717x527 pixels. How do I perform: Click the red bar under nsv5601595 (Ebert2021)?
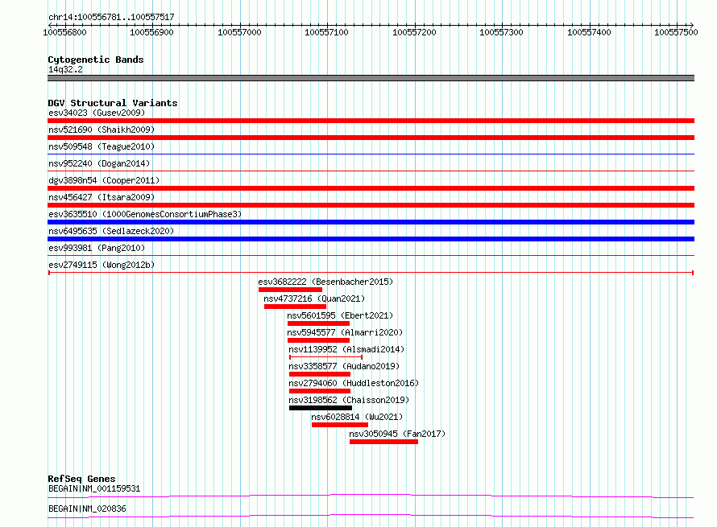tap(318, 323)
